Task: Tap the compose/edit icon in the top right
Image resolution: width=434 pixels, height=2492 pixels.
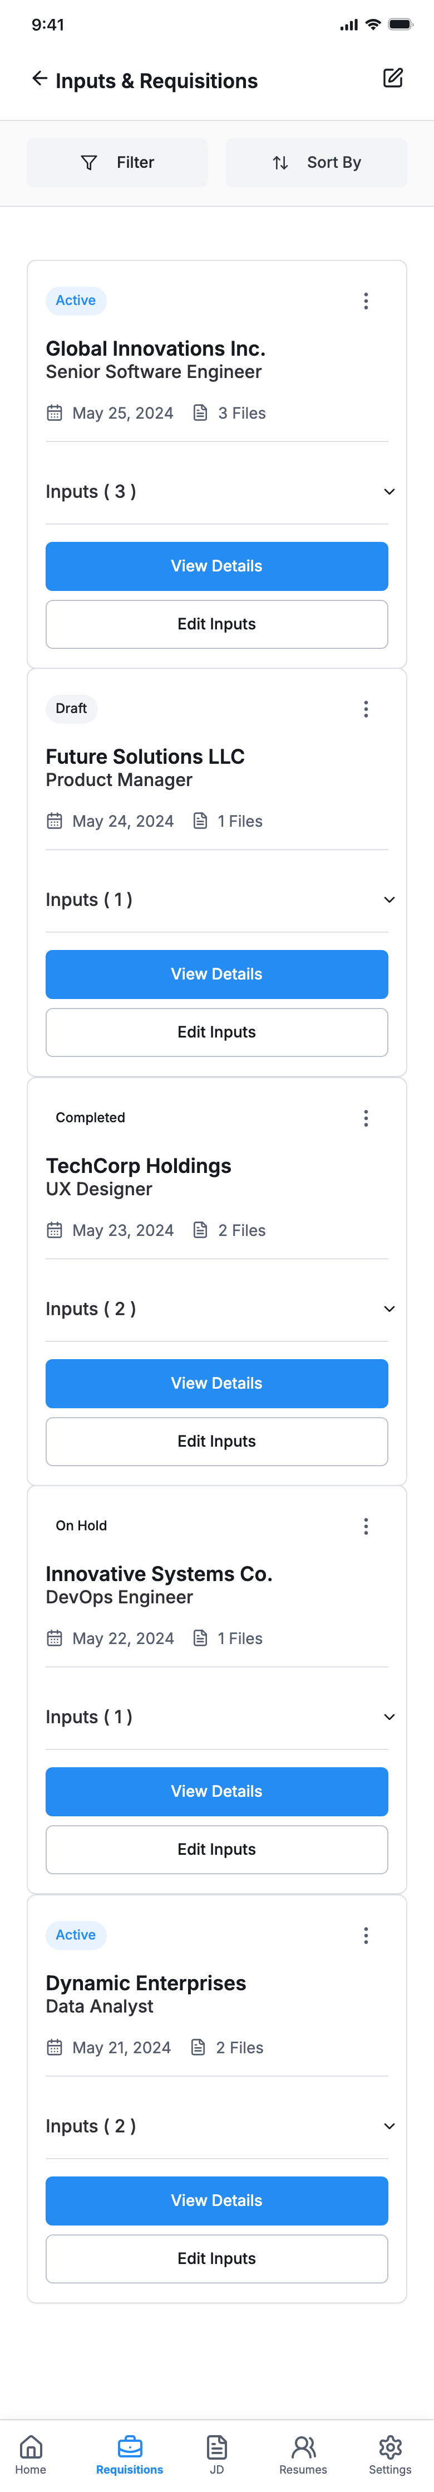Action: point(393,79)
